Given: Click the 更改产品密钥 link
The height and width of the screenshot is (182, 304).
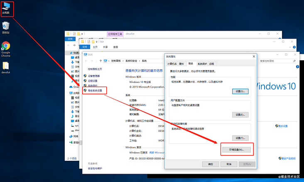Looking at the screenshot, I should coord(289,158).
